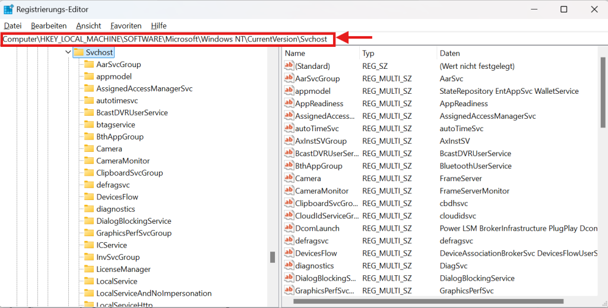The image size is (608, 308).
Task: Select the CameraMonitor key in tree
Action: pos(123,160)
